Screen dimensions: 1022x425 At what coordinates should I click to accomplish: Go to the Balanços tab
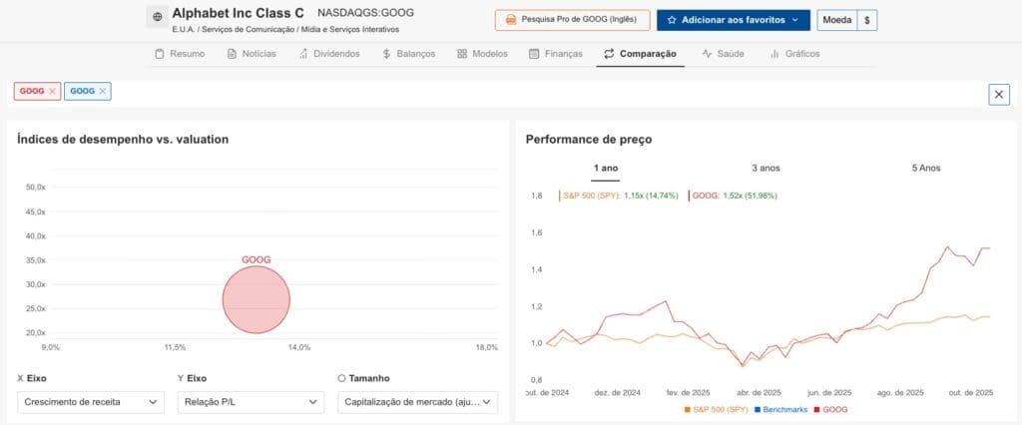[x=408, y=54]
